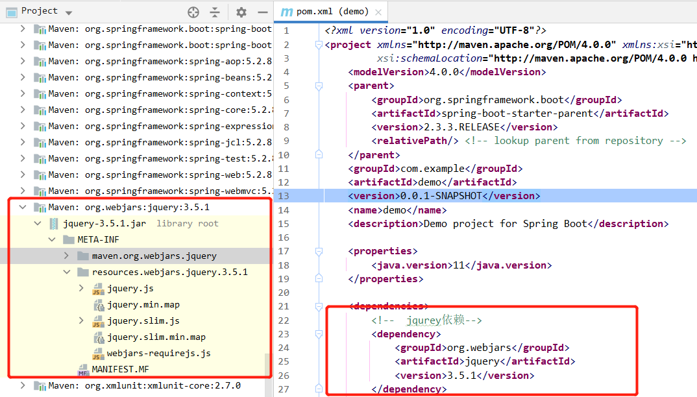697x397 pixels.
Task: Click description Demo project for Spring Boot
Action: (x=506, y=224)
